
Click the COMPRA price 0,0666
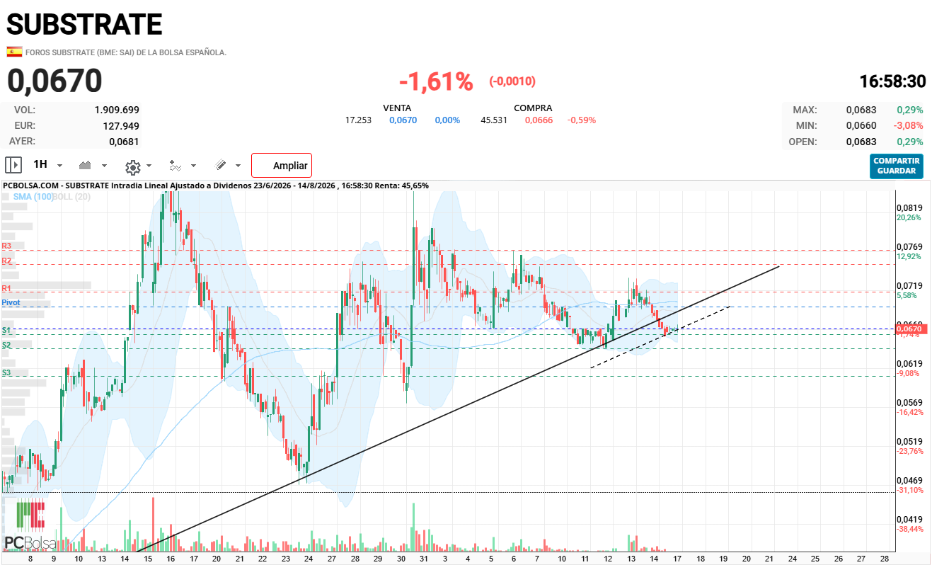pos(539,120)
